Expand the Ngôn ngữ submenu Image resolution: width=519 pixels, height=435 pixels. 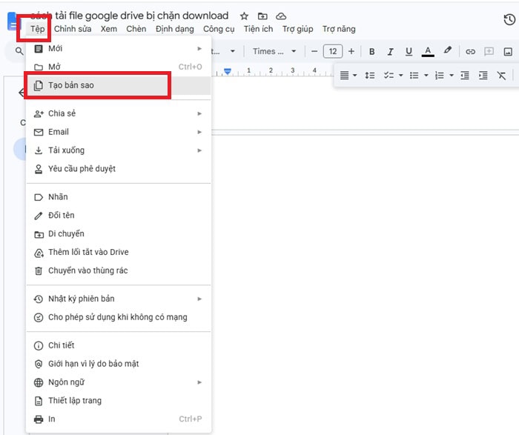[118, 382]
